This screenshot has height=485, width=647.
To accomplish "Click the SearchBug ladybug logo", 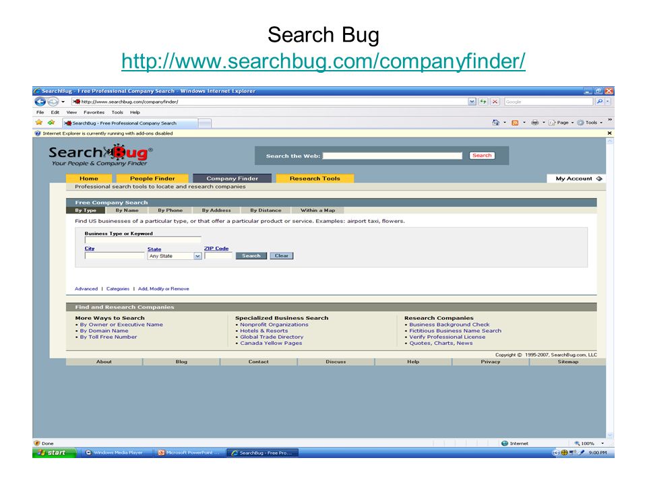I will 100,156.
